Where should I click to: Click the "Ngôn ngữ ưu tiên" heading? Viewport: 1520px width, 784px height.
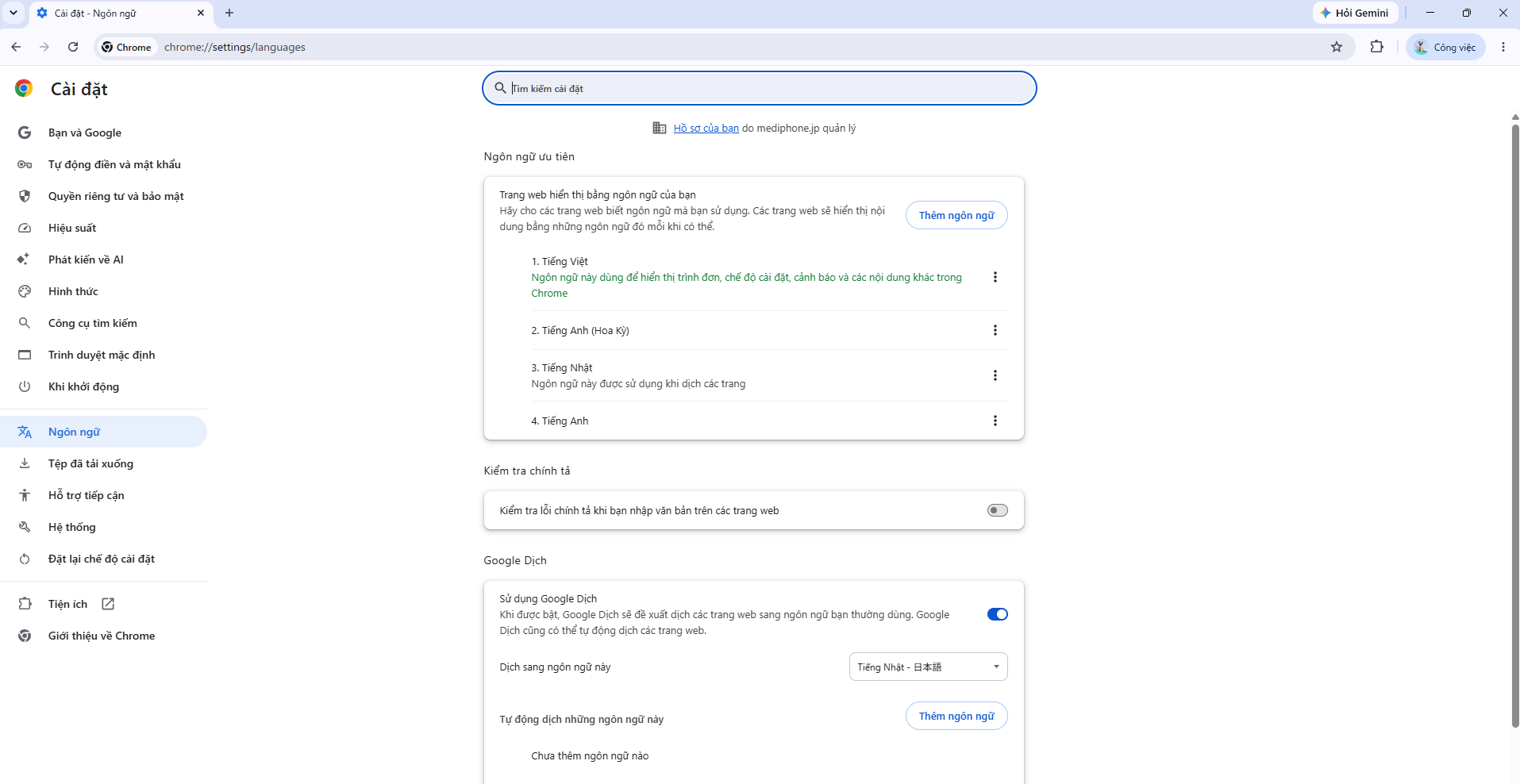529,156
